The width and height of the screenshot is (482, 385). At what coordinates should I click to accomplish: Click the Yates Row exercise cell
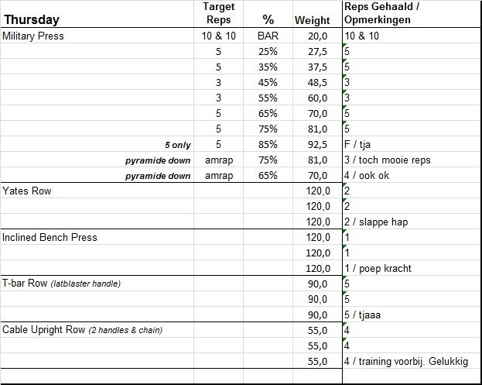[26, 191]
